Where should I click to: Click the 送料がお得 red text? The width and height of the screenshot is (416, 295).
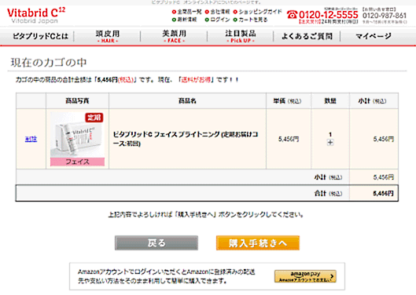(196, 80)
